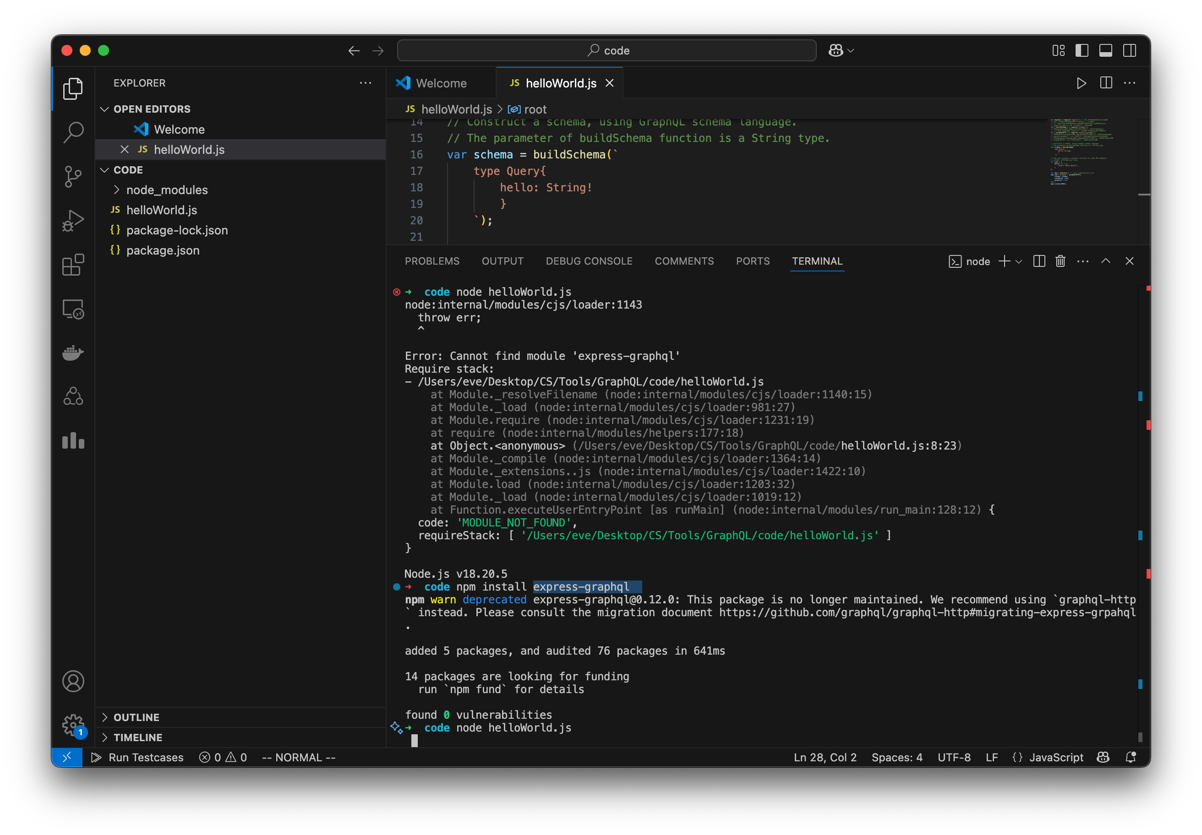1202x835 pixels.
Task: Switch to the PROBLEMS tab
Action: (432, 261)
